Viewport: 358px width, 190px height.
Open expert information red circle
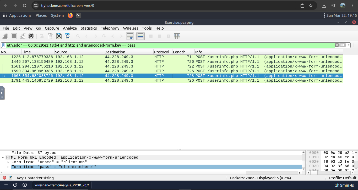tap(4, 178)
